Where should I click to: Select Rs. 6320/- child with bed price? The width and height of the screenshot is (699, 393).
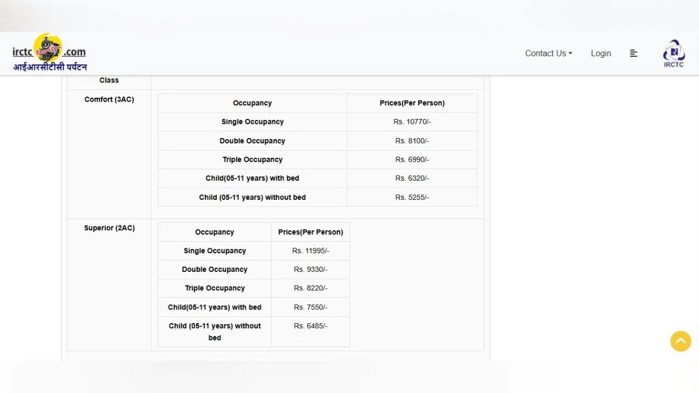[412, 178]
